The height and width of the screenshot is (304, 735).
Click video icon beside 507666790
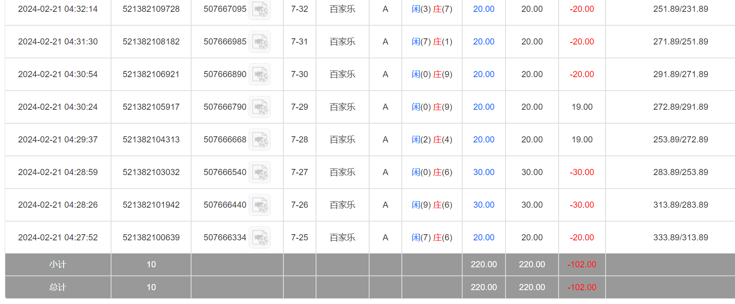tap(260, 107)
